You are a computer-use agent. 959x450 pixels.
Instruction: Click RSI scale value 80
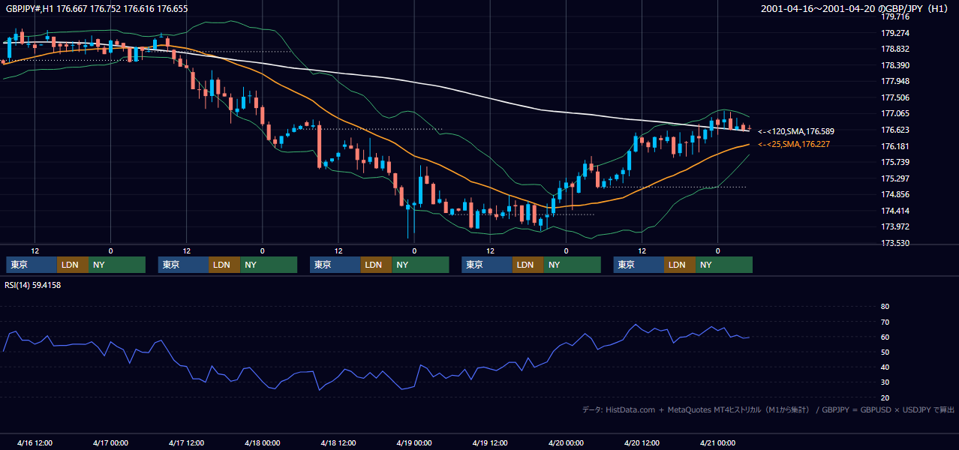pyautogui.click(x=885, y=307)
